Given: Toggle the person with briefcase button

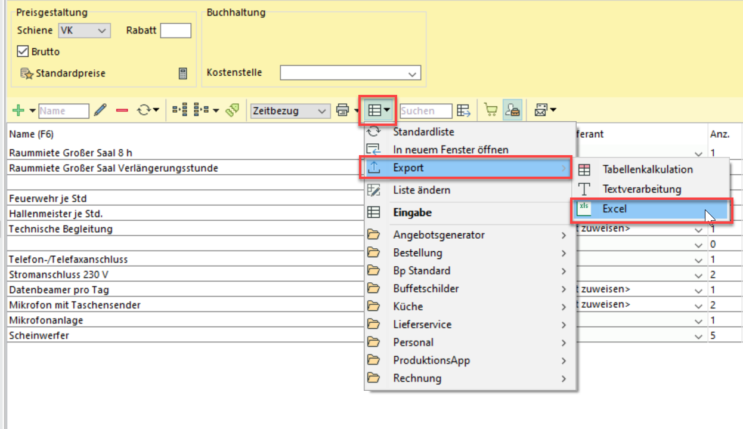Looking at the screenshot, I should [x=512, y=110].
